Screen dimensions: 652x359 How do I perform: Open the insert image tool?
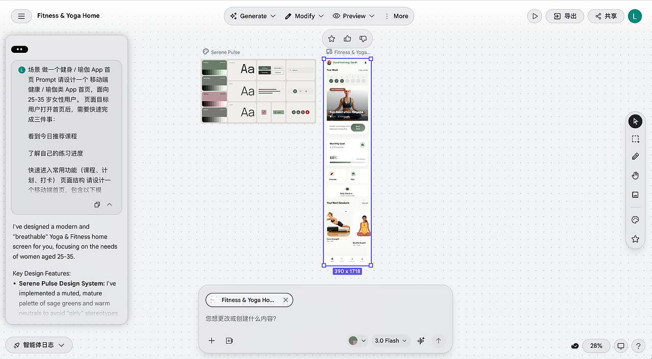click(x=635, y=194)
